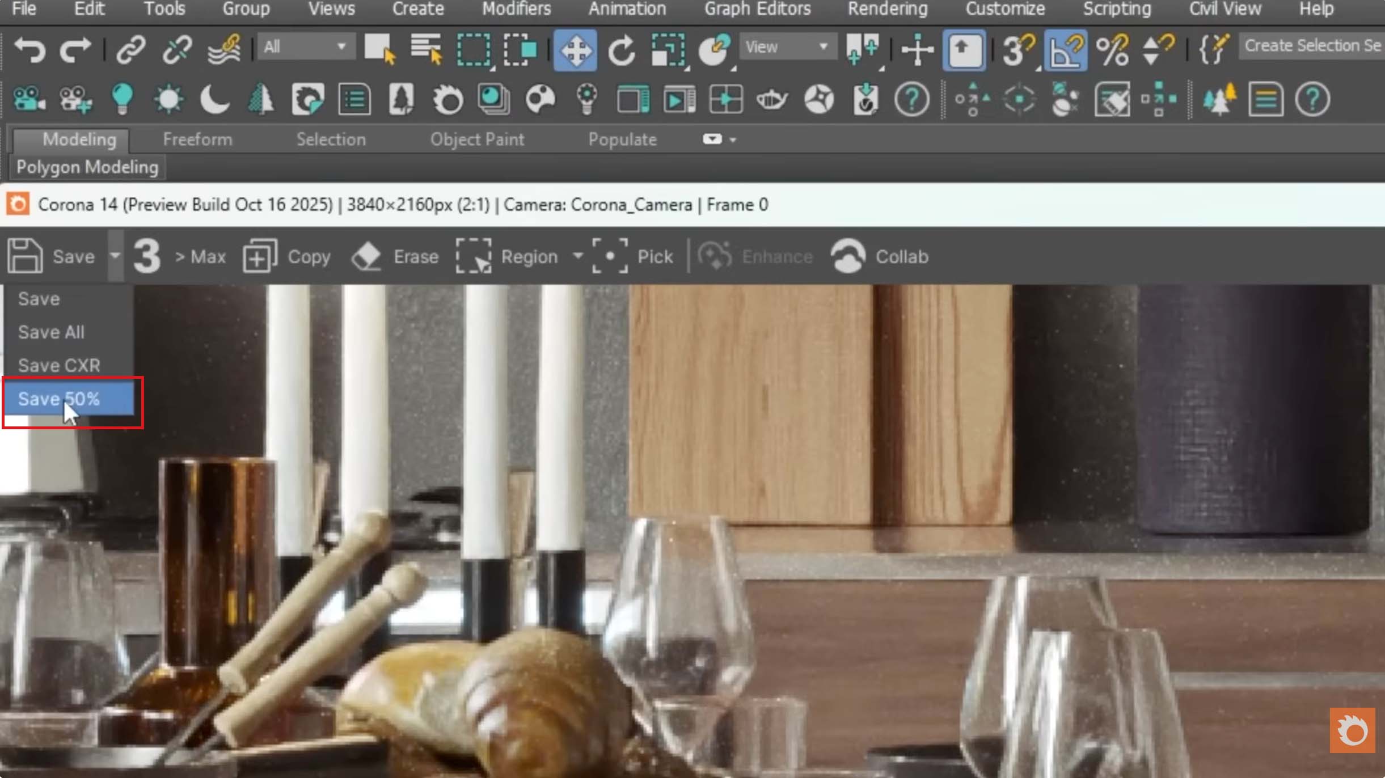The image size is (1385, 778).
Task: Click the Erase button
Action: [395, 256]
